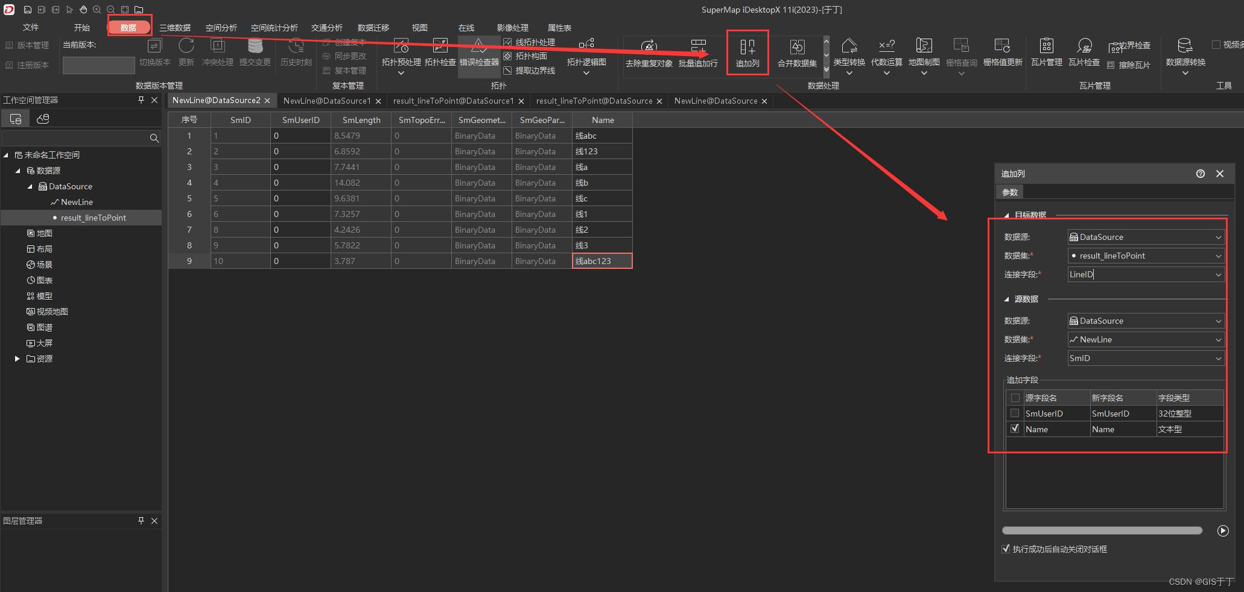Open 瓦片检查 tile check tool
The height and width of the screenshot is (592, 1244).
tap(1084, 52)
